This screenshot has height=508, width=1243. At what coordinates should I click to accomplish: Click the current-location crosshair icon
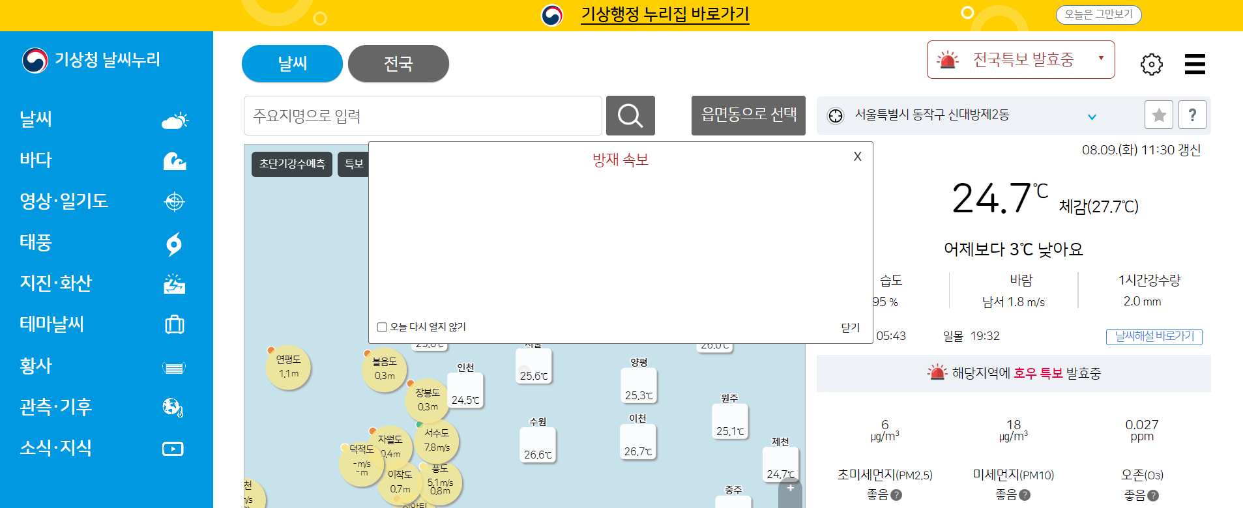tap(836, 116)
